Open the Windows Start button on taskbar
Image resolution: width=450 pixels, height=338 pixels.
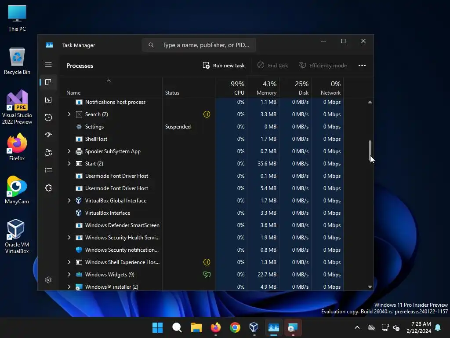point(158,327)
